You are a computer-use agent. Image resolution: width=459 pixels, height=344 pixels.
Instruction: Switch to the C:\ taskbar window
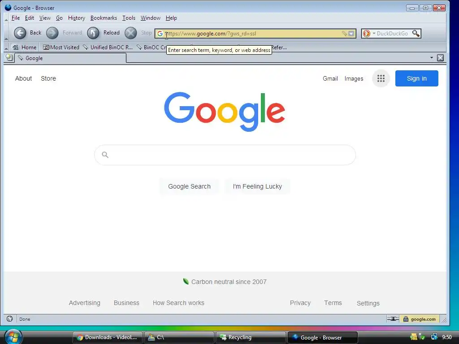[179, 337]
